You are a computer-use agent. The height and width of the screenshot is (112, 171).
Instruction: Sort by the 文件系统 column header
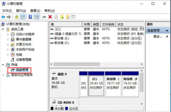pyautogui.click(x=108, y=24)
